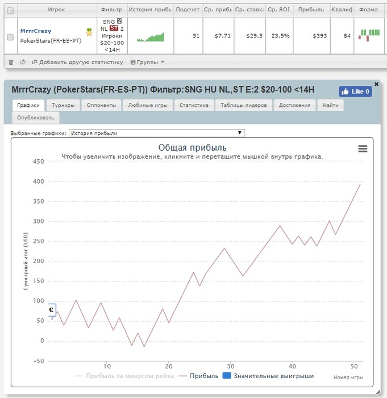
Task: Open the Опубликовать tab
Action: click(36, 118)
